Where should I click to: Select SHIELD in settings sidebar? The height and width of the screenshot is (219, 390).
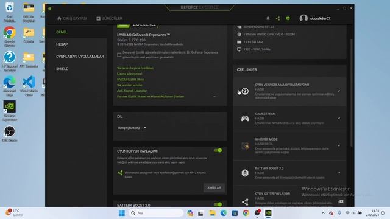(62, 69)
